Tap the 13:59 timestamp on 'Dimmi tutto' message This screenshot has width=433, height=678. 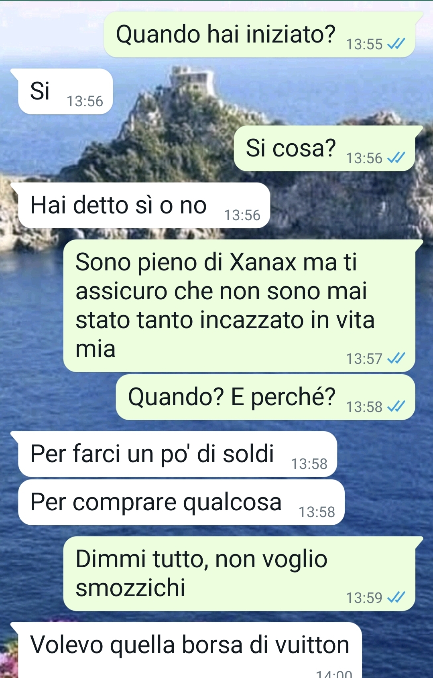point(364,598)
